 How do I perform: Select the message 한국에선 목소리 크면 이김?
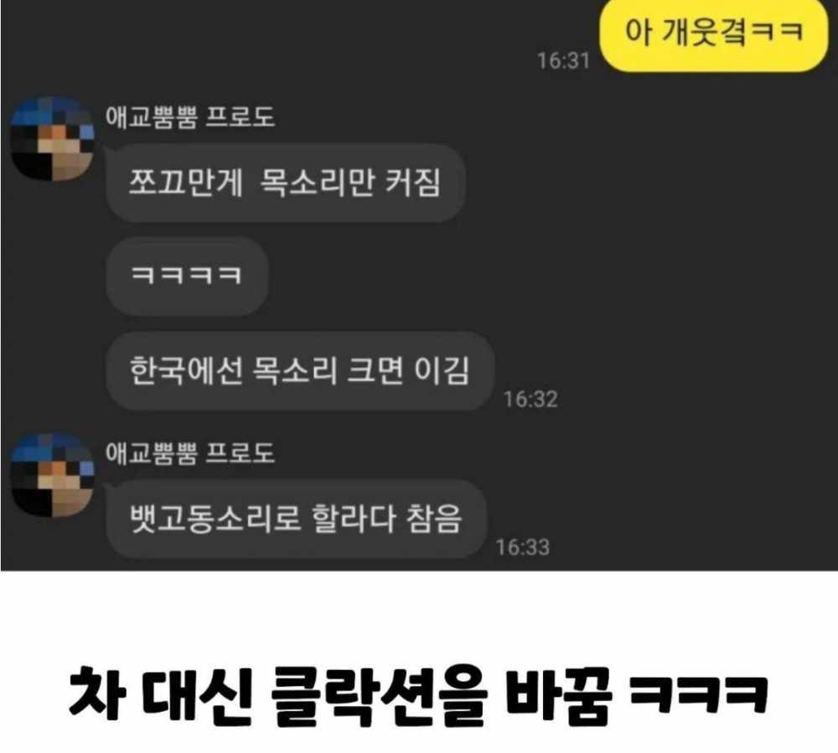click(x=299, y=370)
